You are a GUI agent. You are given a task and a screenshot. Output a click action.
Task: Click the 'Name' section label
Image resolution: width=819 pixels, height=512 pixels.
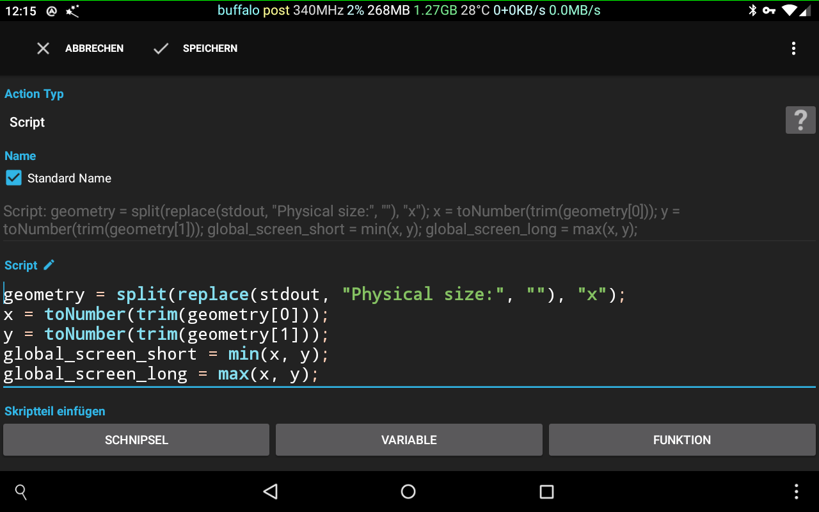pyautogui.click(x=20, y=156)
